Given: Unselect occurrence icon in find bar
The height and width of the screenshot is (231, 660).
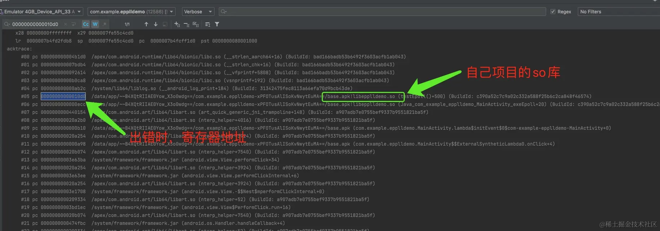Looking at the screenshot, I should pyautogui.click(x=186, y=24).
